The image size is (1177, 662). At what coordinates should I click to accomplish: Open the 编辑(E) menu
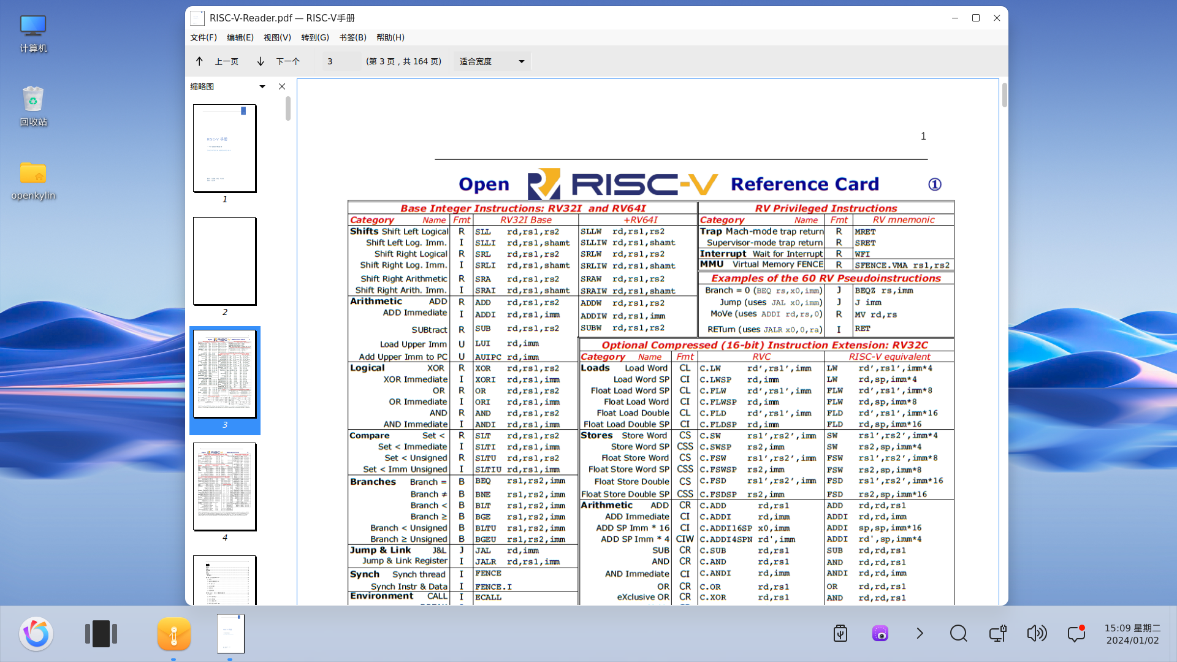point(240,37)
